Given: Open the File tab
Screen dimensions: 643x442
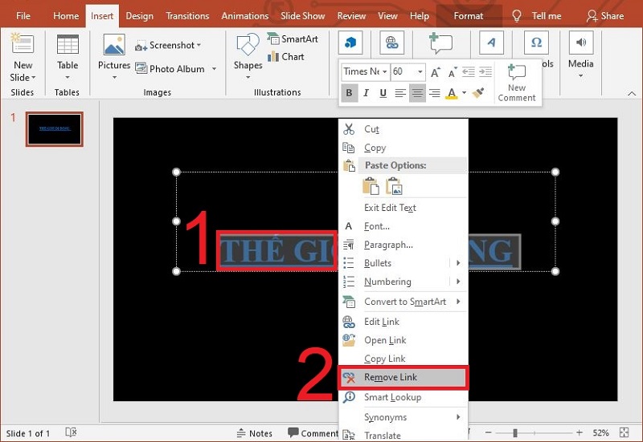Looking at the screenshot, I should coord(23,16).
